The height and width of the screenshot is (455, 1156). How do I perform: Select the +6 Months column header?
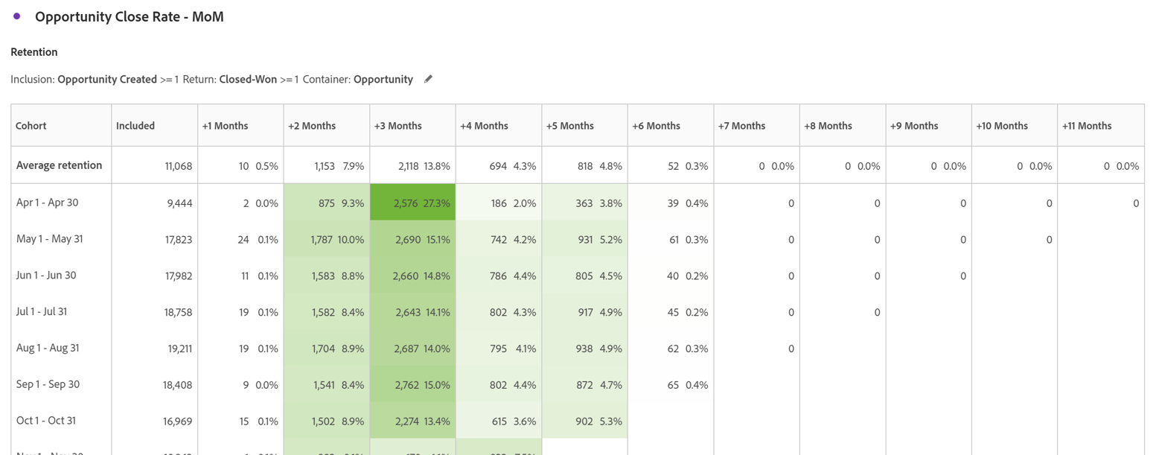tap(657, 125)
